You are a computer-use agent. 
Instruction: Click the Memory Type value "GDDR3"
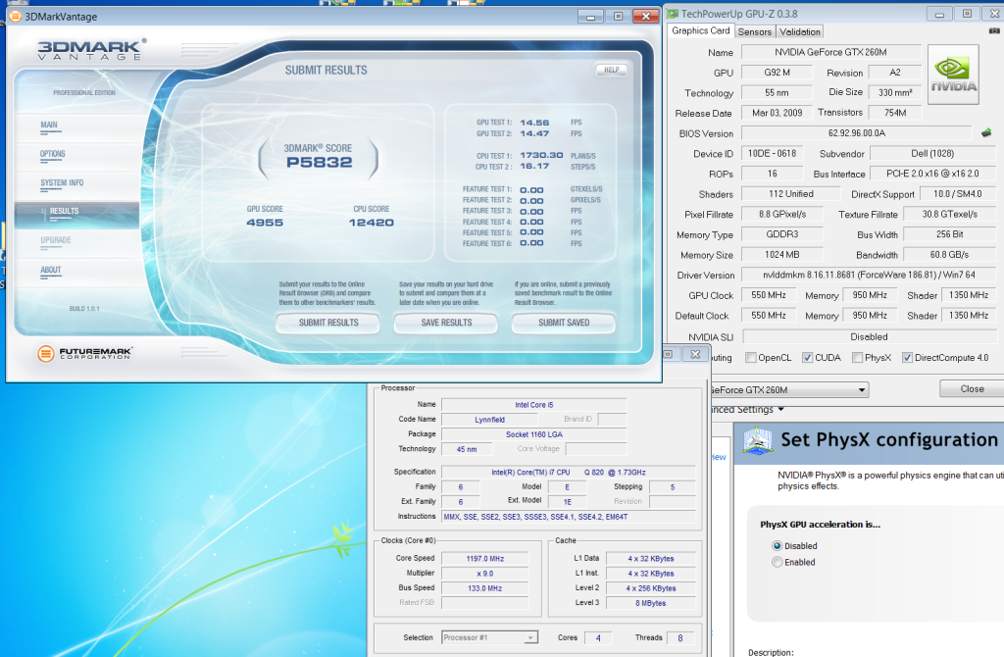781,235
